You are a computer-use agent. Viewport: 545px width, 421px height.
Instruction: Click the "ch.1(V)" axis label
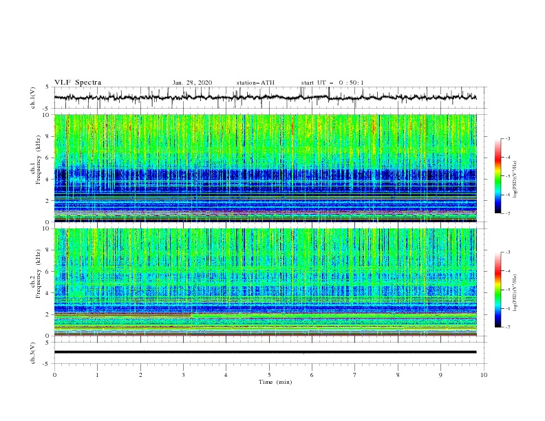point(33,98)
